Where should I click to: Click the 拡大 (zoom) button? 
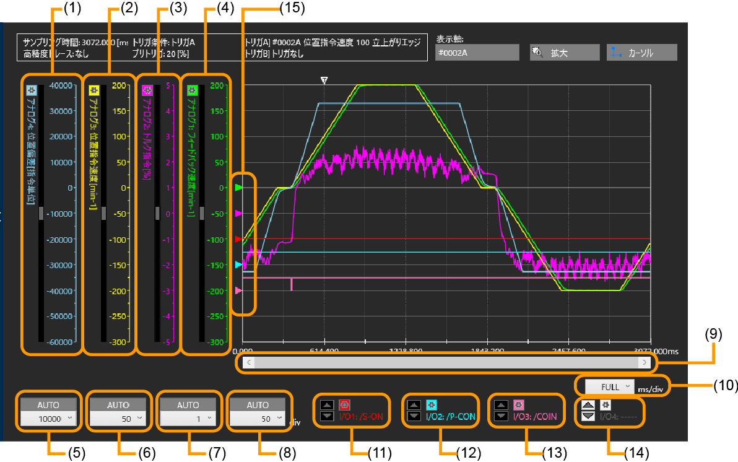pos(565,53)
